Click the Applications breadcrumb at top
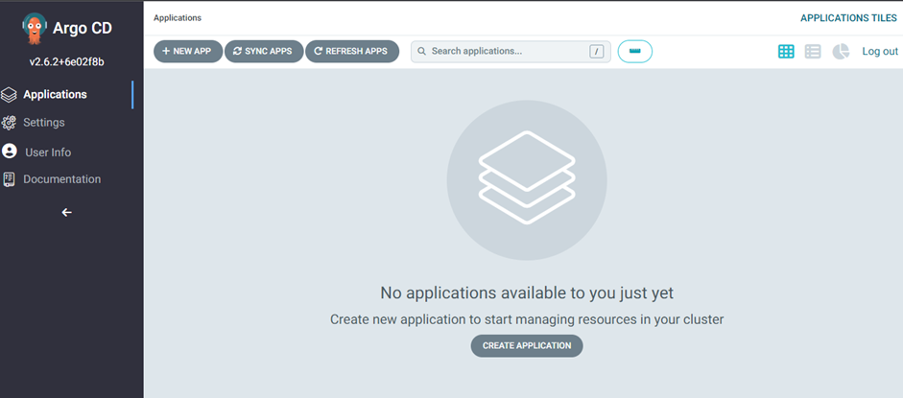 coord(178,18)
